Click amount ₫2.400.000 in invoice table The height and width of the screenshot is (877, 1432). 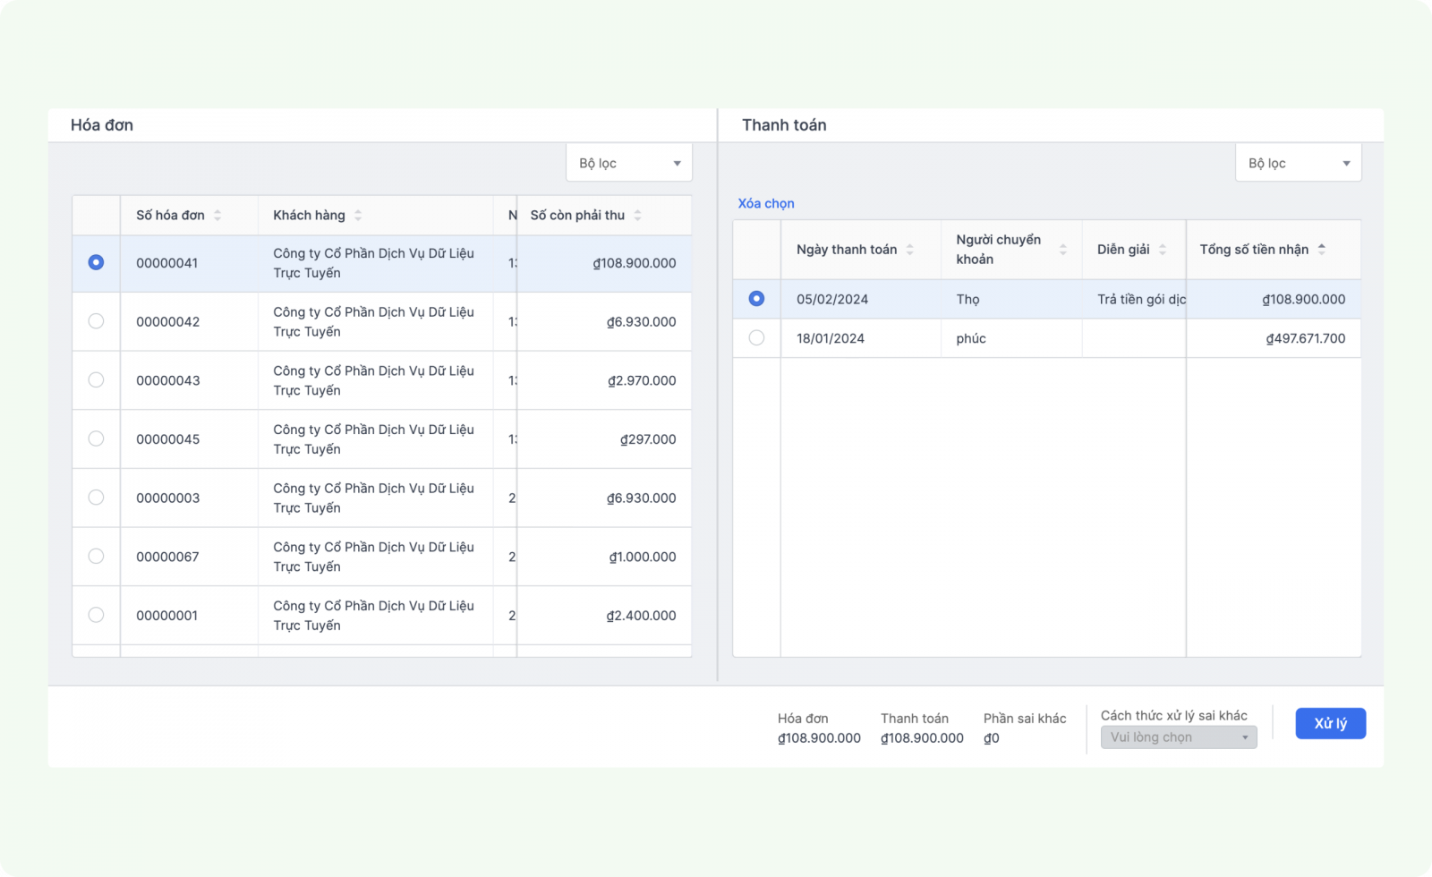pos(641,616)
